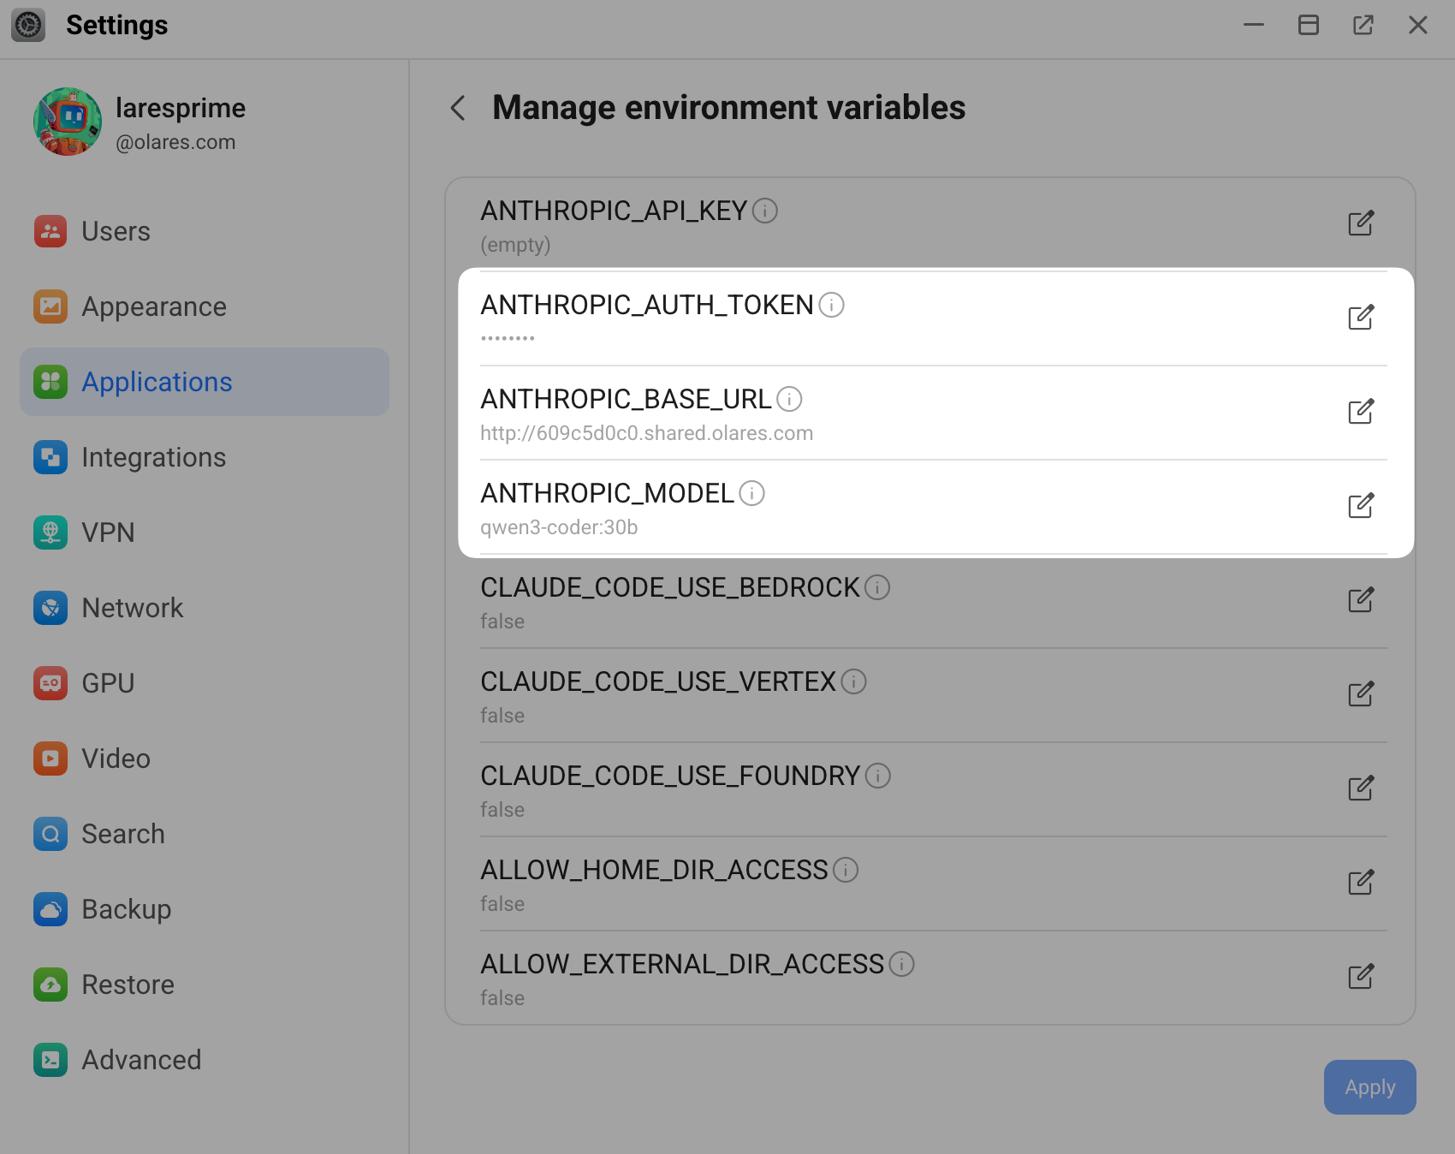This screenshot has width=1455, height=1154.
Task: Toggle the window layout button in title bar
Action: 1309,25
